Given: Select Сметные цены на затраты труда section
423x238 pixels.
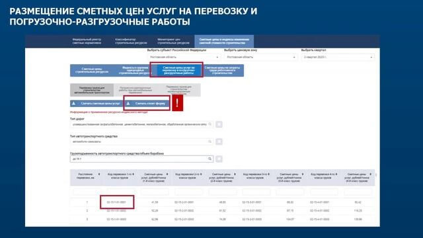Looking at the screenshot, I should point(222,71).
